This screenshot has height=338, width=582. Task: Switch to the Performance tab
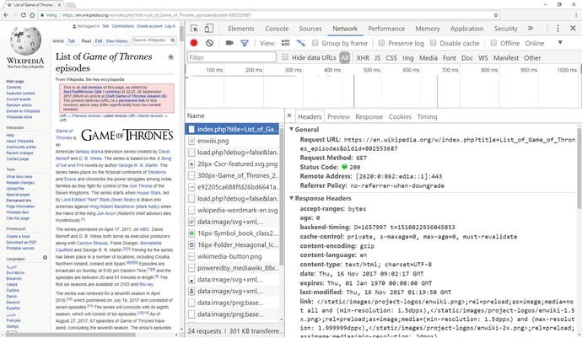click(x=386, y=29)
